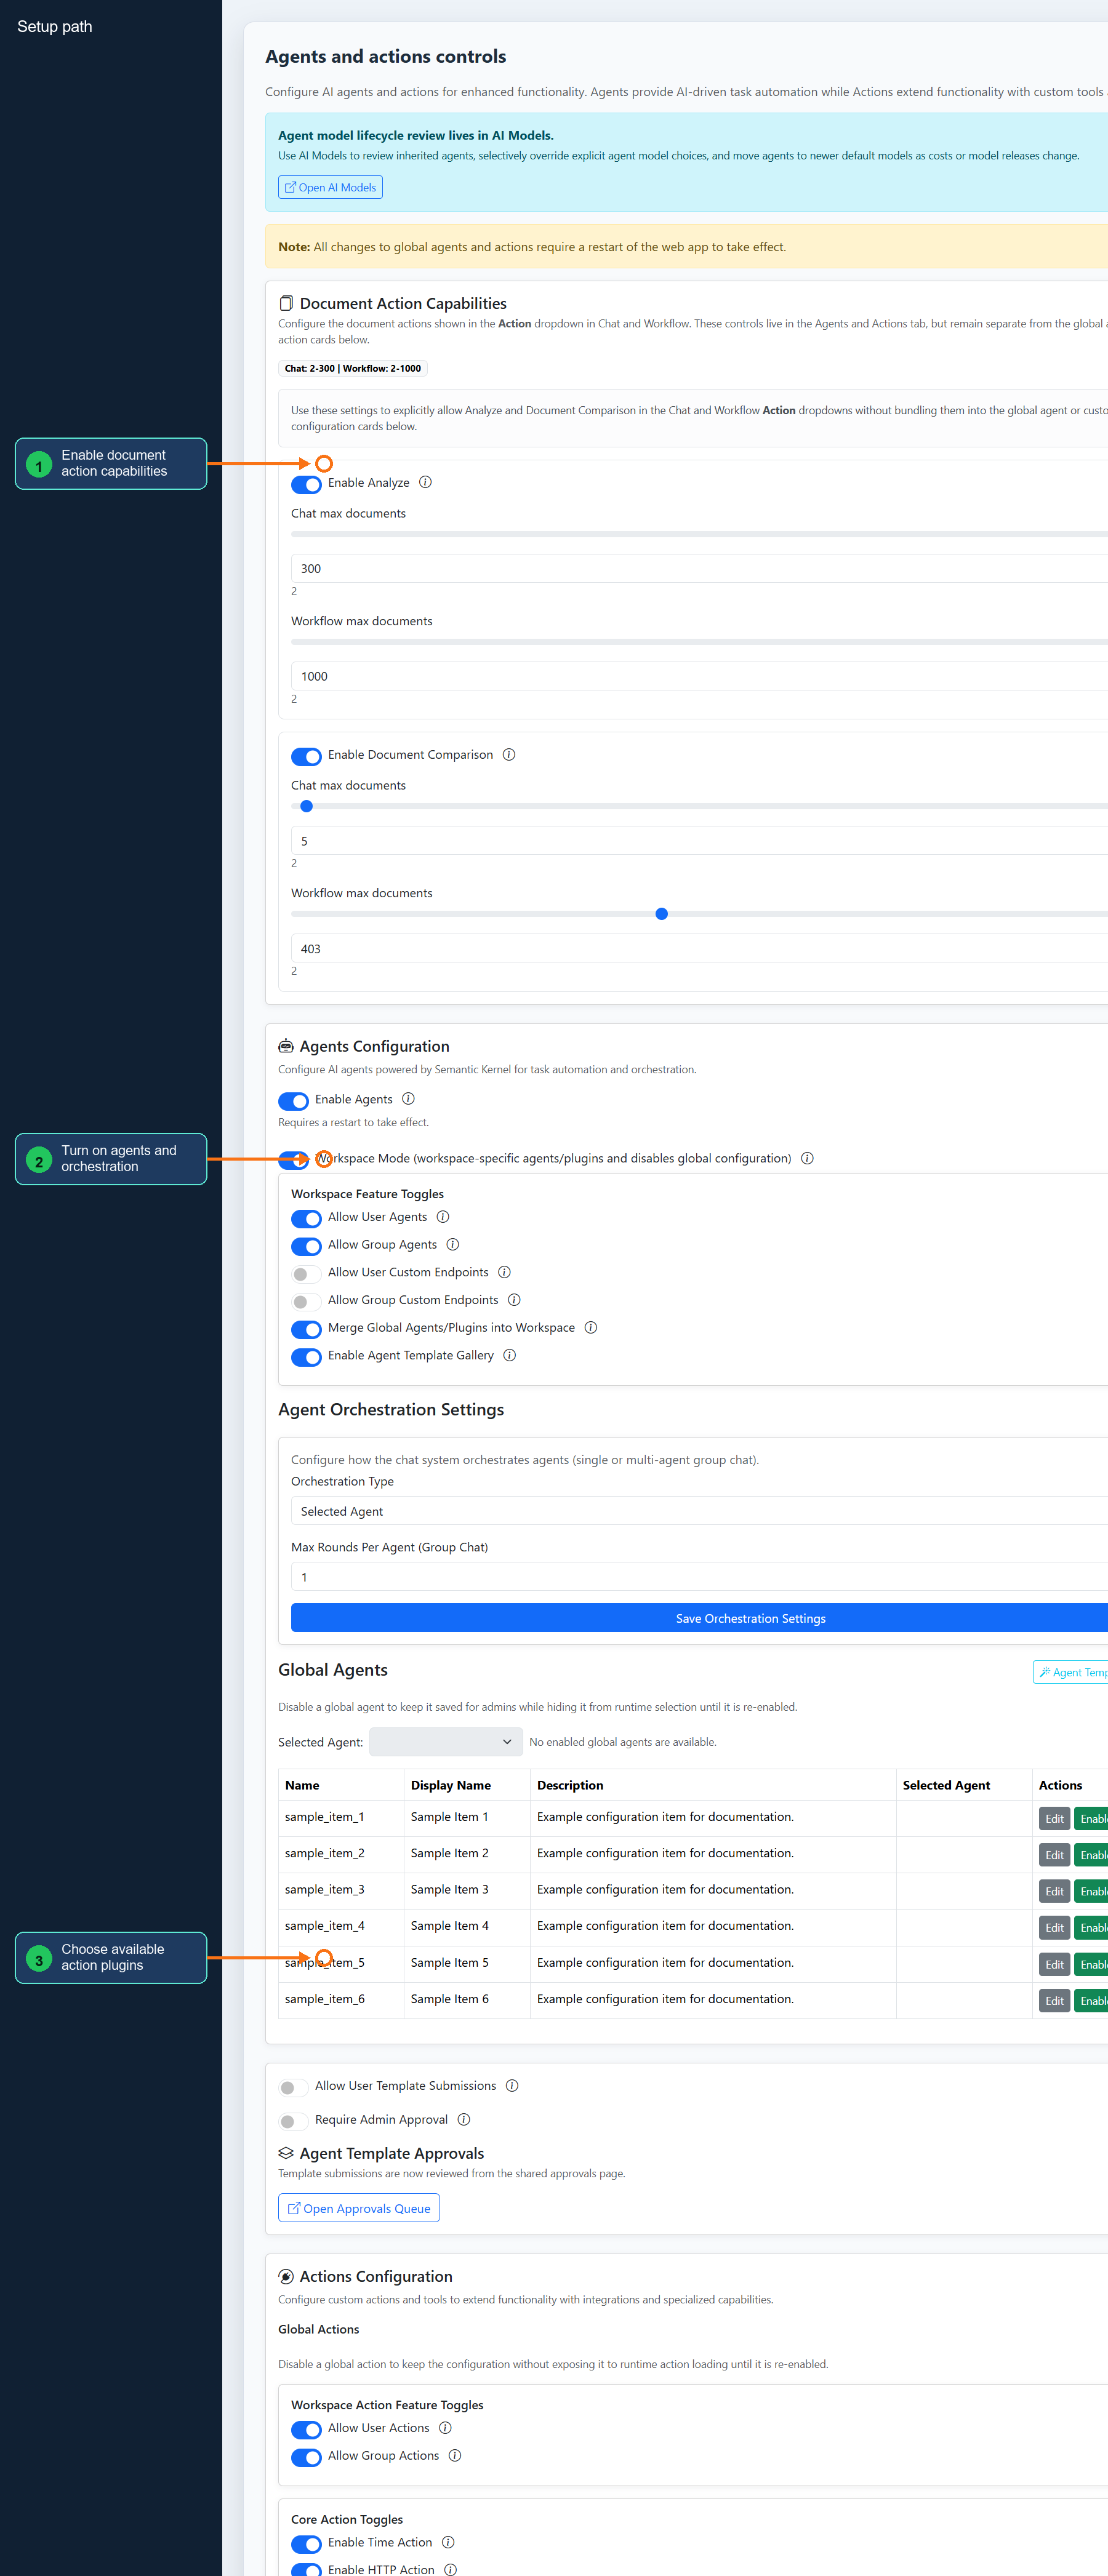Toggle Enable Time Action switch
This screenshot has height=2576, width=1108.
pos(306,2544)
